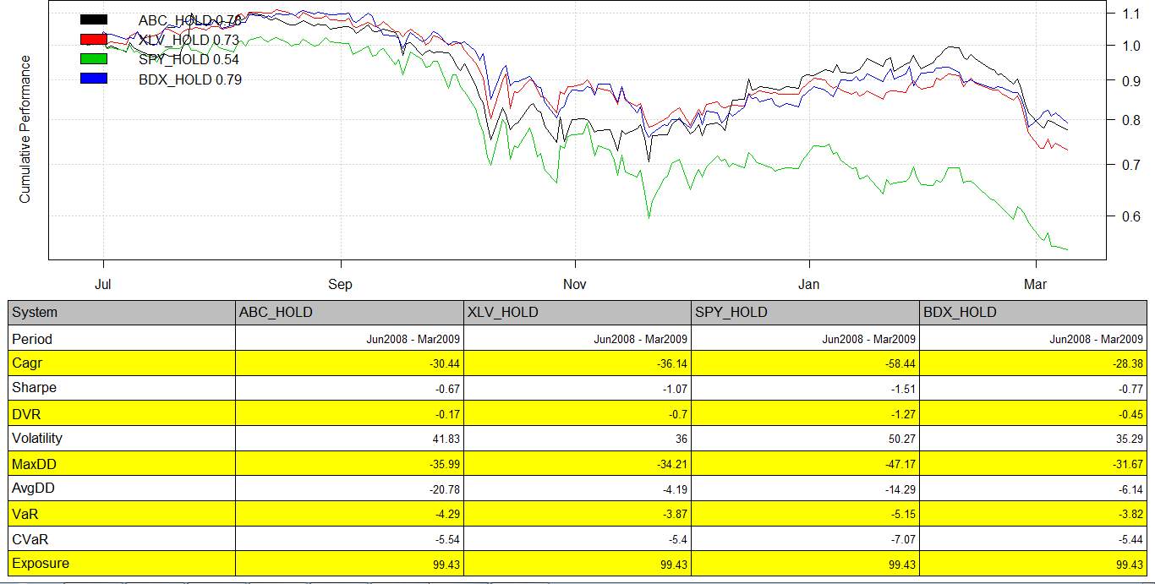Click the black ABC_HOLD legend swatch
Image resolution: width=1155 pixels, height=584 pixels.
coord(93,19)
